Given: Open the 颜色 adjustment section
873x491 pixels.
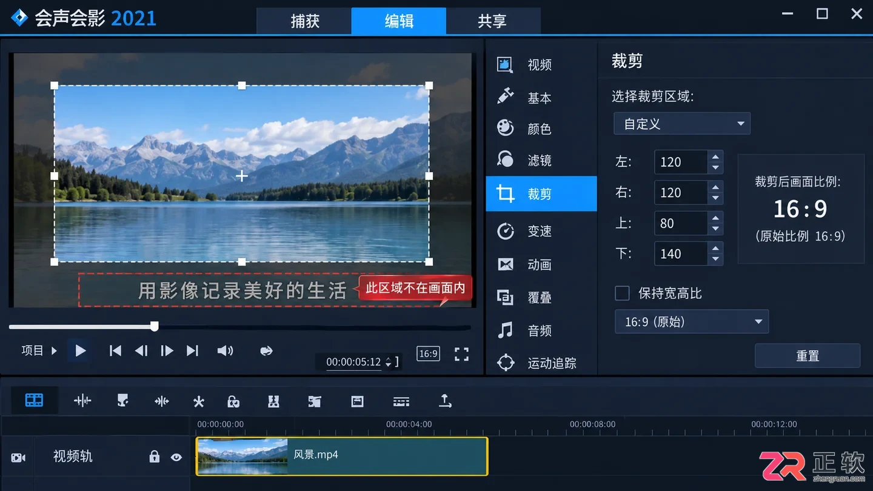Looking at the screenshot, I should click(x=541, y=129).
